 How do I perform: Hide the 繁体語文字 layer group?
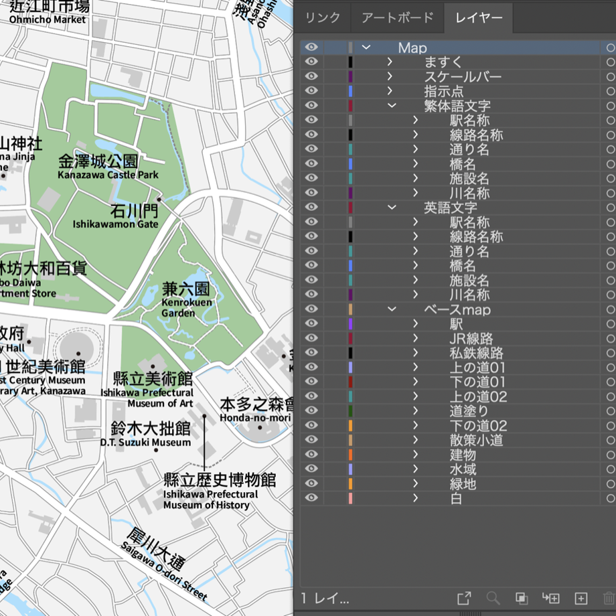click(311, 105)
